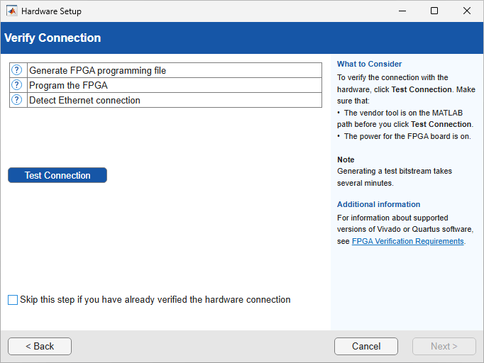Select 'Generate FPGA programming file' row text
This screenshot has width=484, height=363.
pos(97,71)
